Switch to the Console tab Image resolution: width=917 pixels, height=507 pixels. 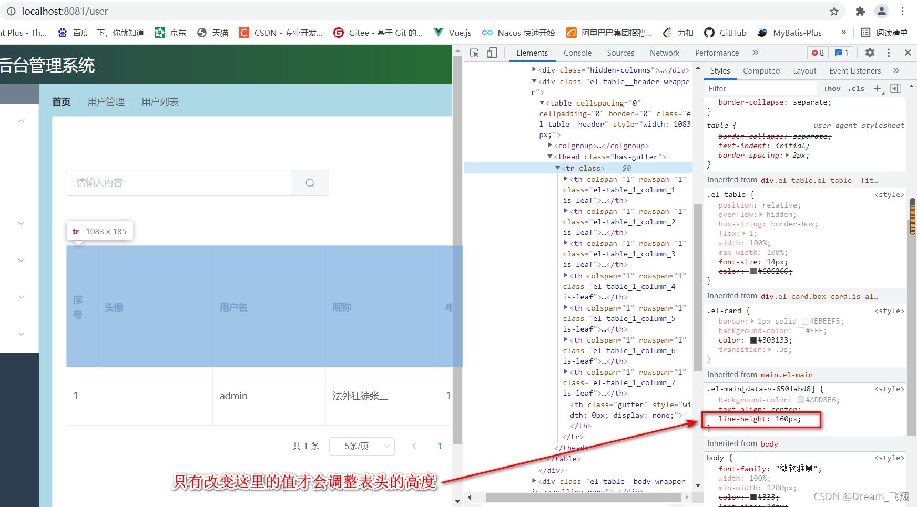coord(577,53)
